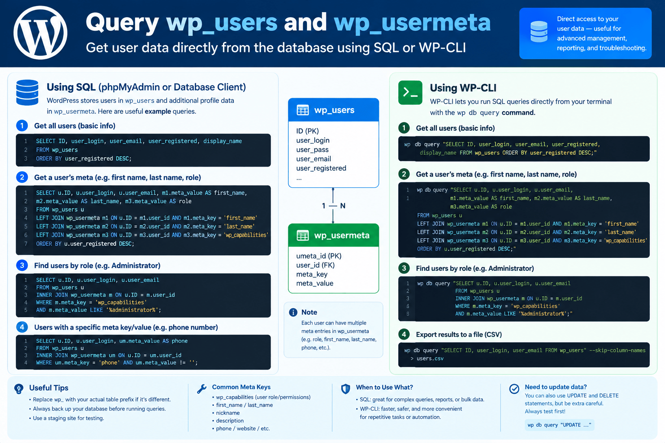This screenshot has width=665, height=443.
Task: Click the database icon in the header callout
Action: click(x=539, y=32)
